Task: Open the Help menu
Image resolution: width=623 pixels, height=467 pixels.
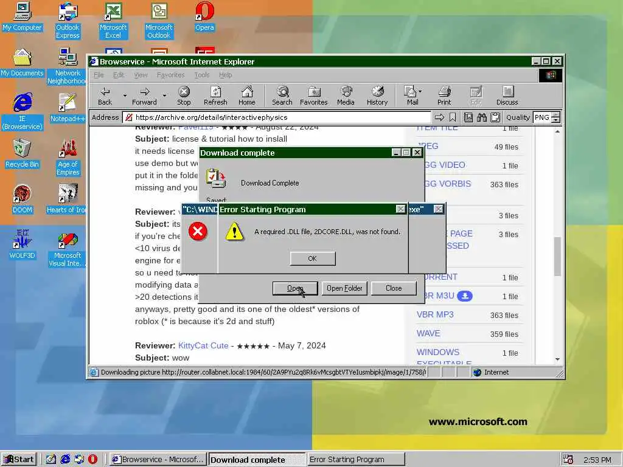Action: pyautogui.click(x=225, y=75)
